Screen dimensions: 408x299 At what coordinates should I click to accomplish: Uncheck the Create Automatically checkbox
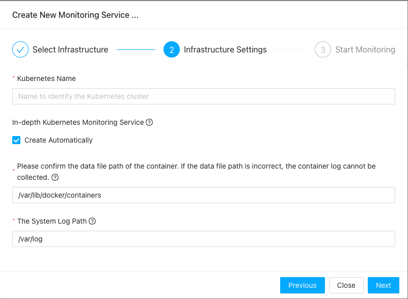click(x=16, y=140)
